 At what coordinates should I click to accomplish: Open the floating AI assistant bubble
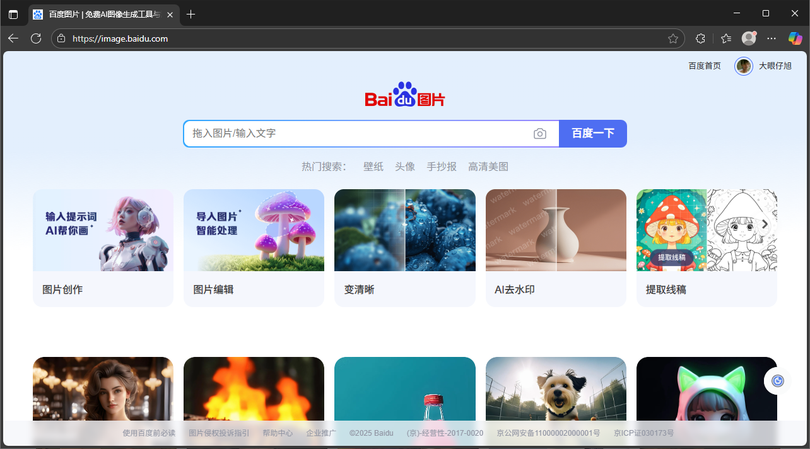[x=777, y=380]
